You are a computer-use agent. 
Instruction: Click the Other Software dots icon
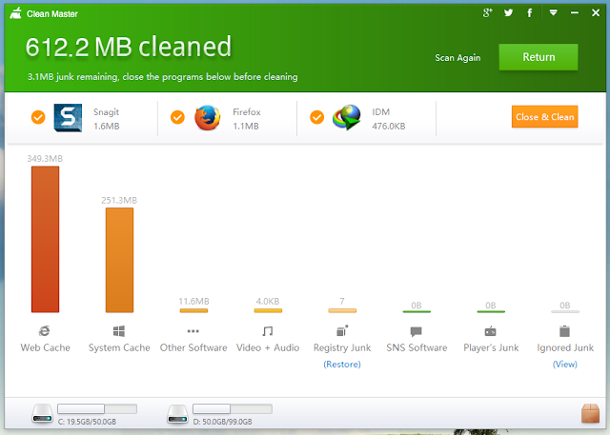coord(193,331)
